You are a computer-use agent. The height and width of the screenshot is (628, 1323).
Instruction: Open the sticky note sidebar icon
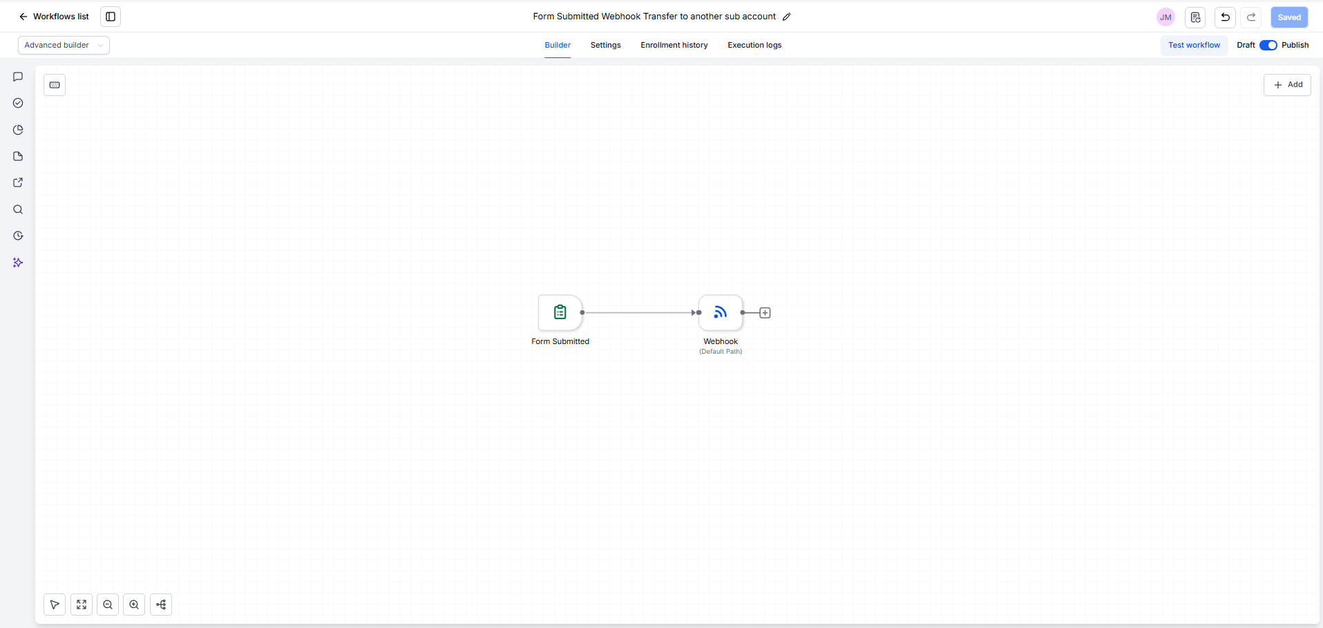[x=18, y=156]
